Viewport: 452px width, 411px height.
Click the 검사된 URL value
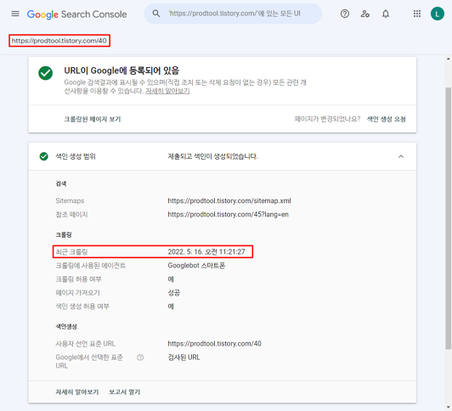click(x=184, y=358)
